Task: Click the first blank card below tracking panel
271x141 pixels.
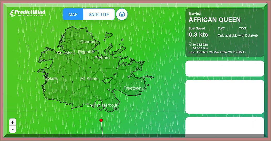Action: pos(225,69)
